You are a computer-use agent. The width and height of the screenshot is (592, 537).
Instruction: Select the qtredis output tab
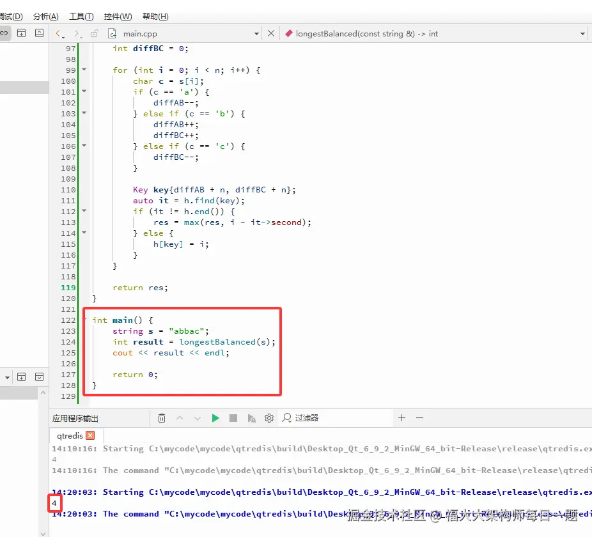(x=70, y=436)
